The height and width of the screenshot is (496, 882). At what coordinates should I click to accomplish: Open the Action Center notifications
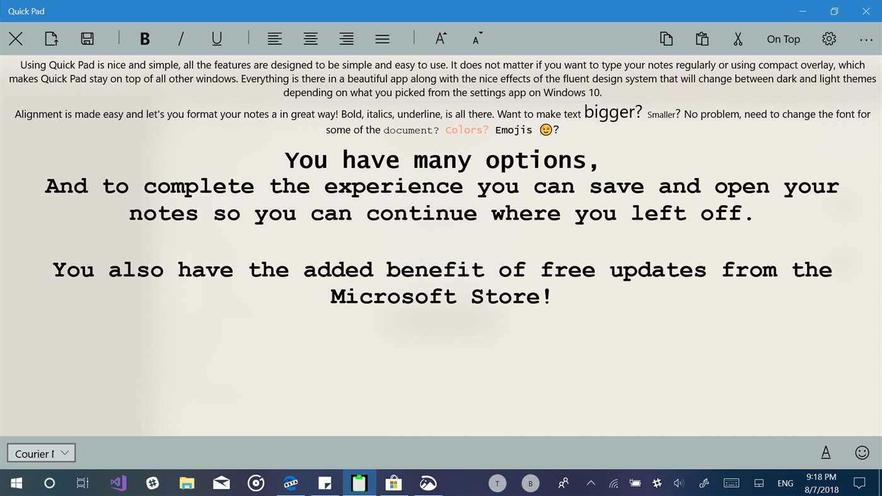859,483
